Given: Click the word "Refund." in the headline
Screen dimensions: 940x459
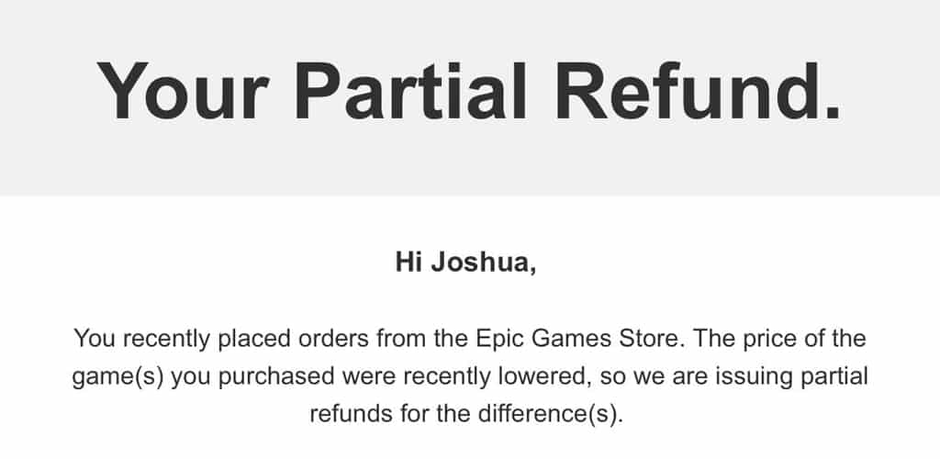Looking at the screenshot, I should pos(698,91).
